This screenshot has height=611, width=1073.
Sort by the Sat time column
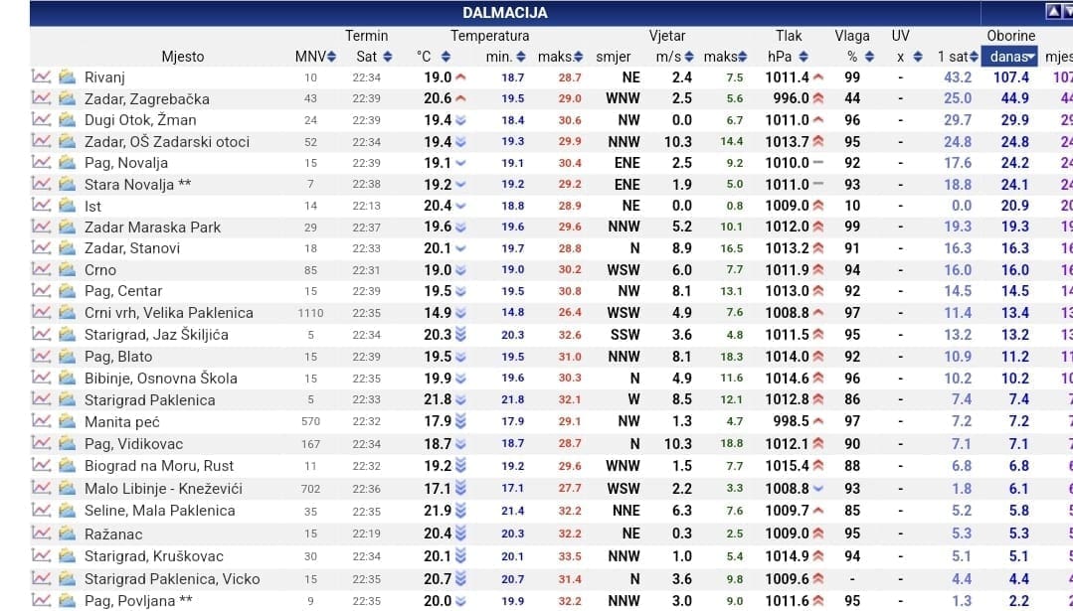click(374, 57)
